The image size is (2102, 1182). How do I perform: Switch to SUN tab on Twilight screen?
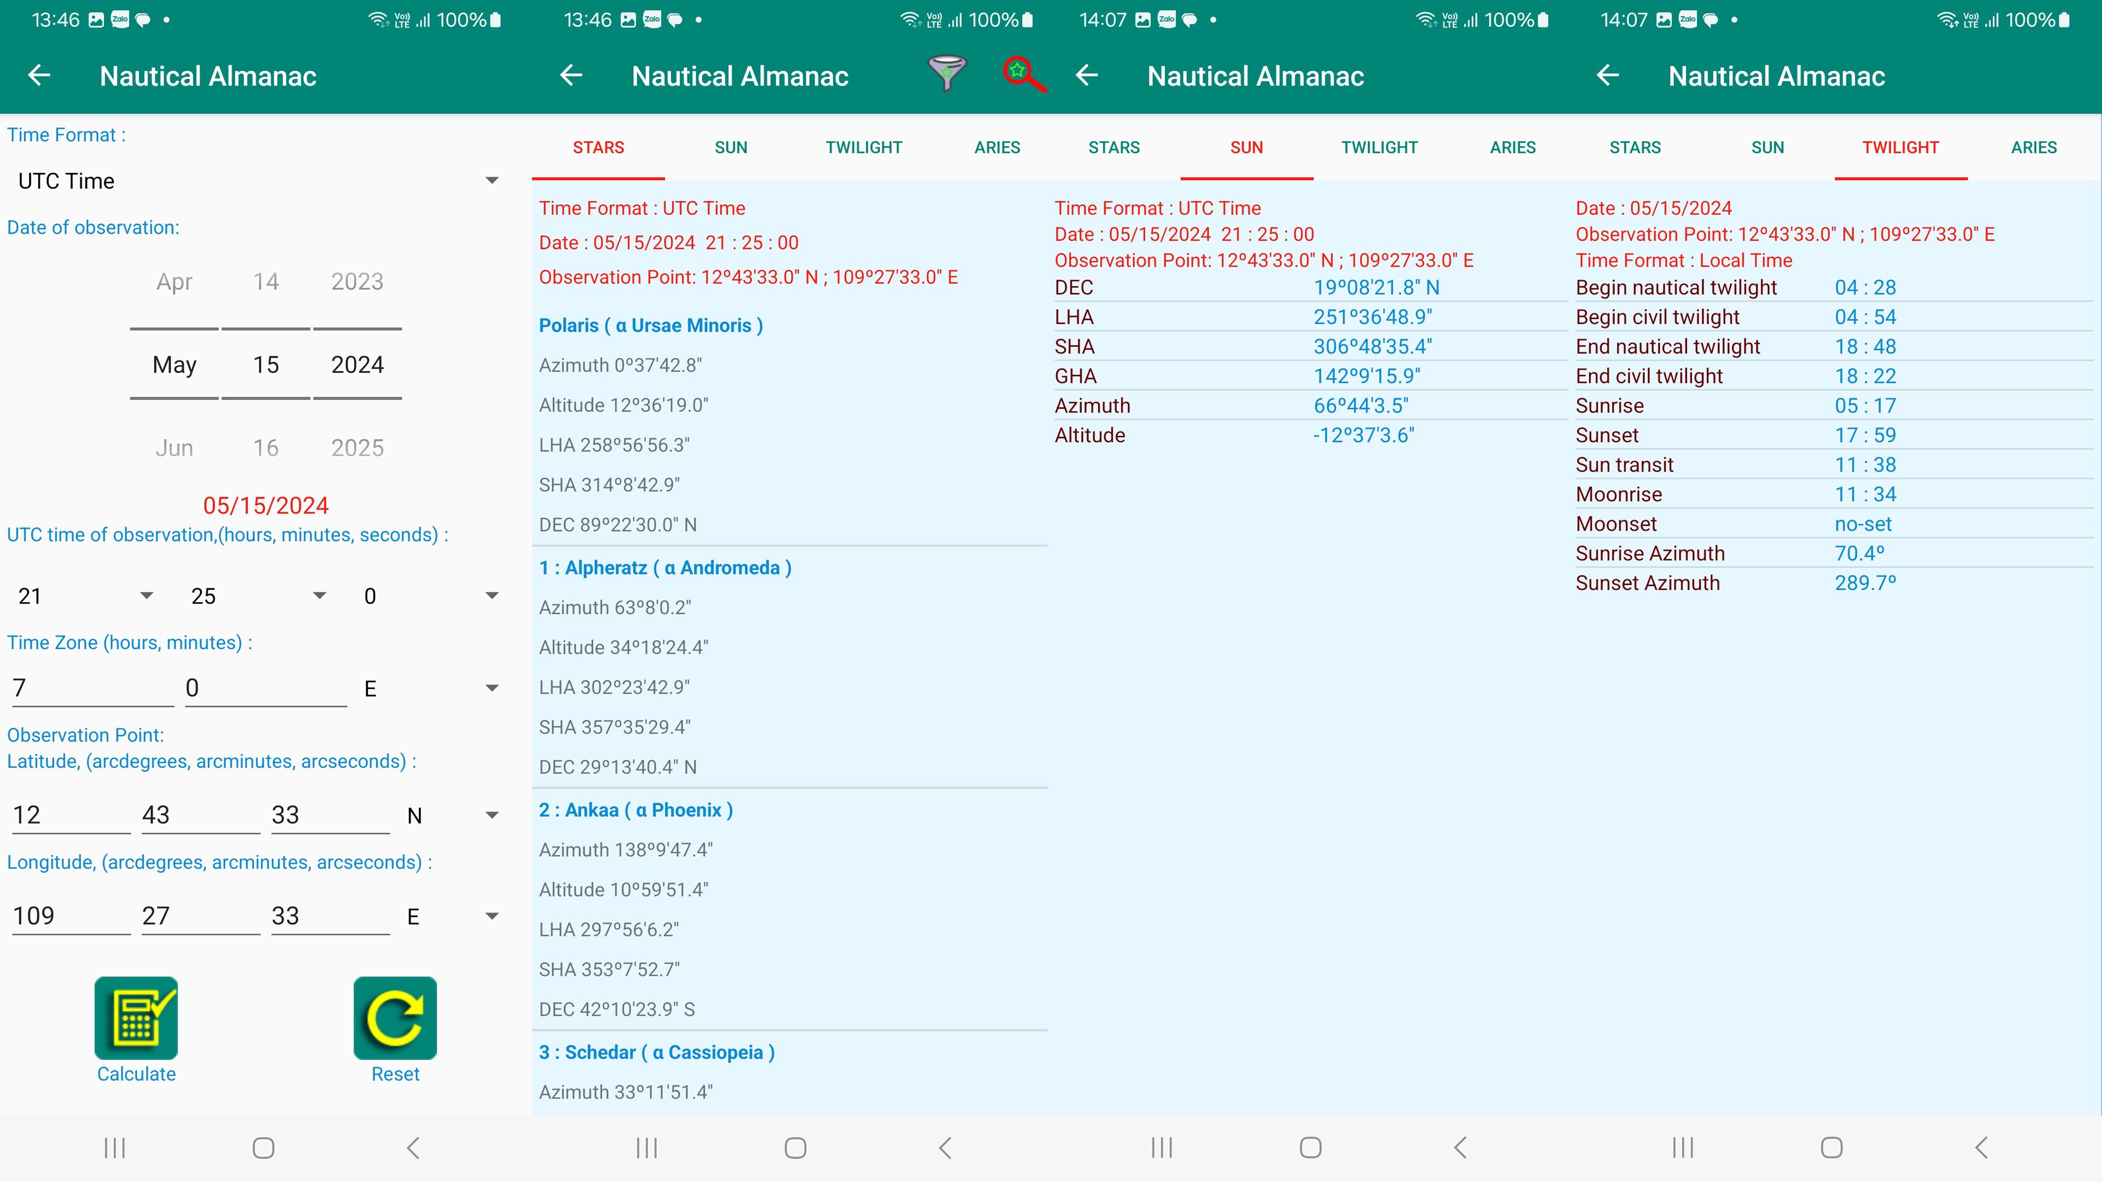tap(1768, 148)
